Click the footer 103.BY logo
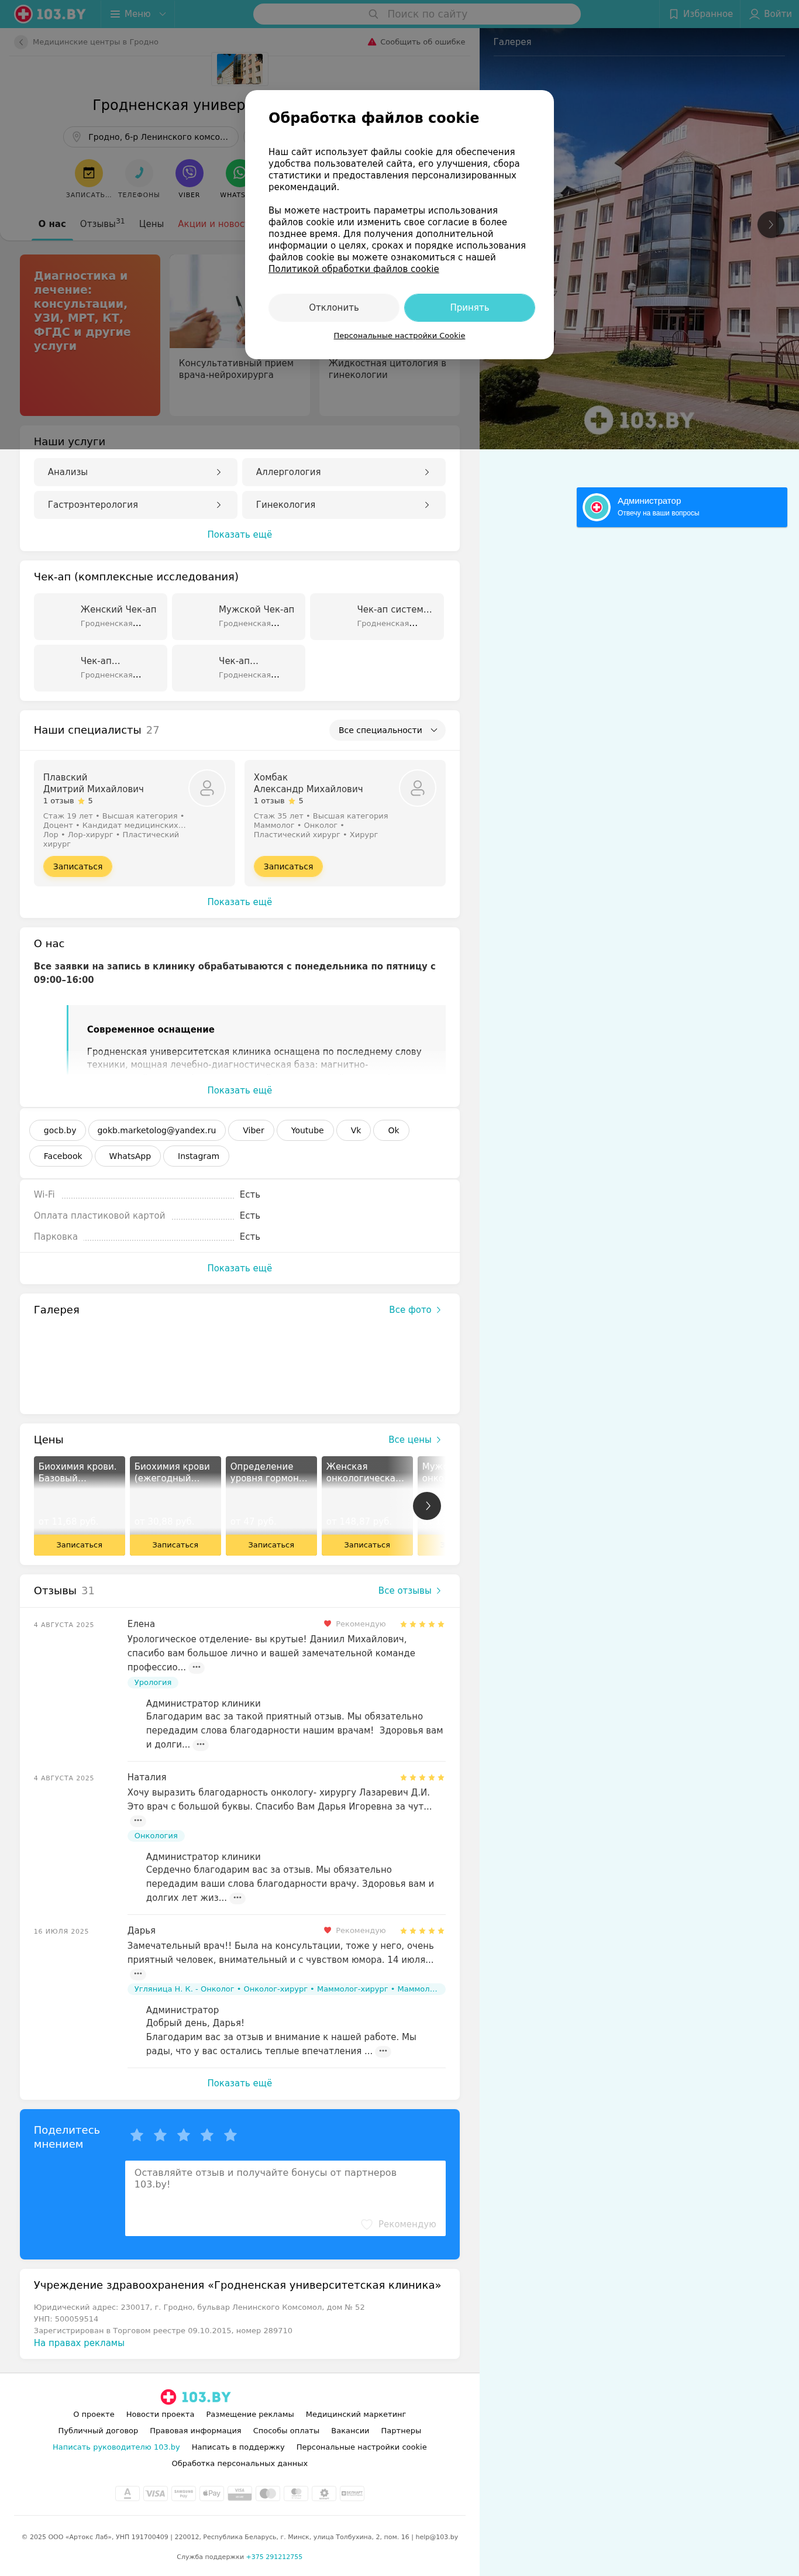 (196, 2397)
